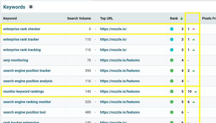Viewport: 216px width, 123px height.
Task: Select search volume 320 cell
Action: [x=88, y=102]
